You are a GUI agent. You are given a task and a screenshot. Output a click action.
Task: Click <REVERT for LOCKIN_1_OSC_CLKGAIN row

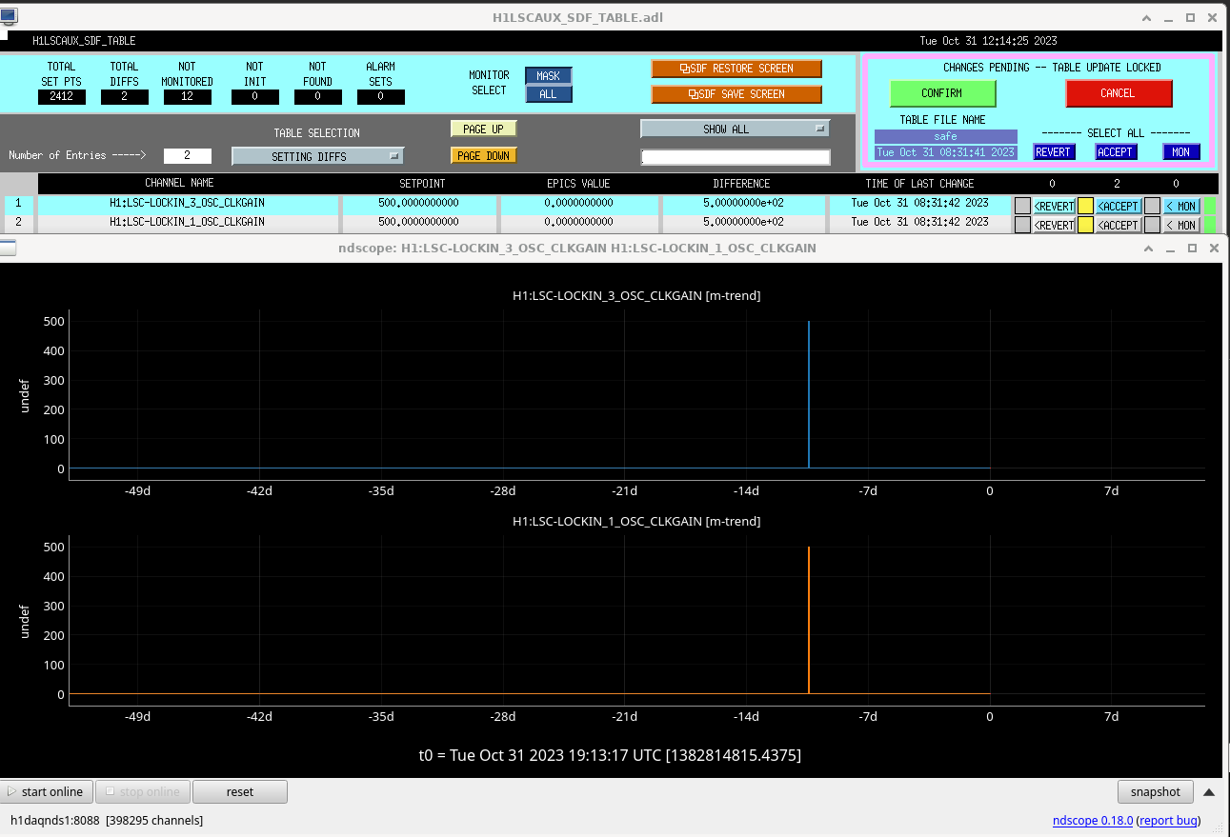tap(1054, 225)
